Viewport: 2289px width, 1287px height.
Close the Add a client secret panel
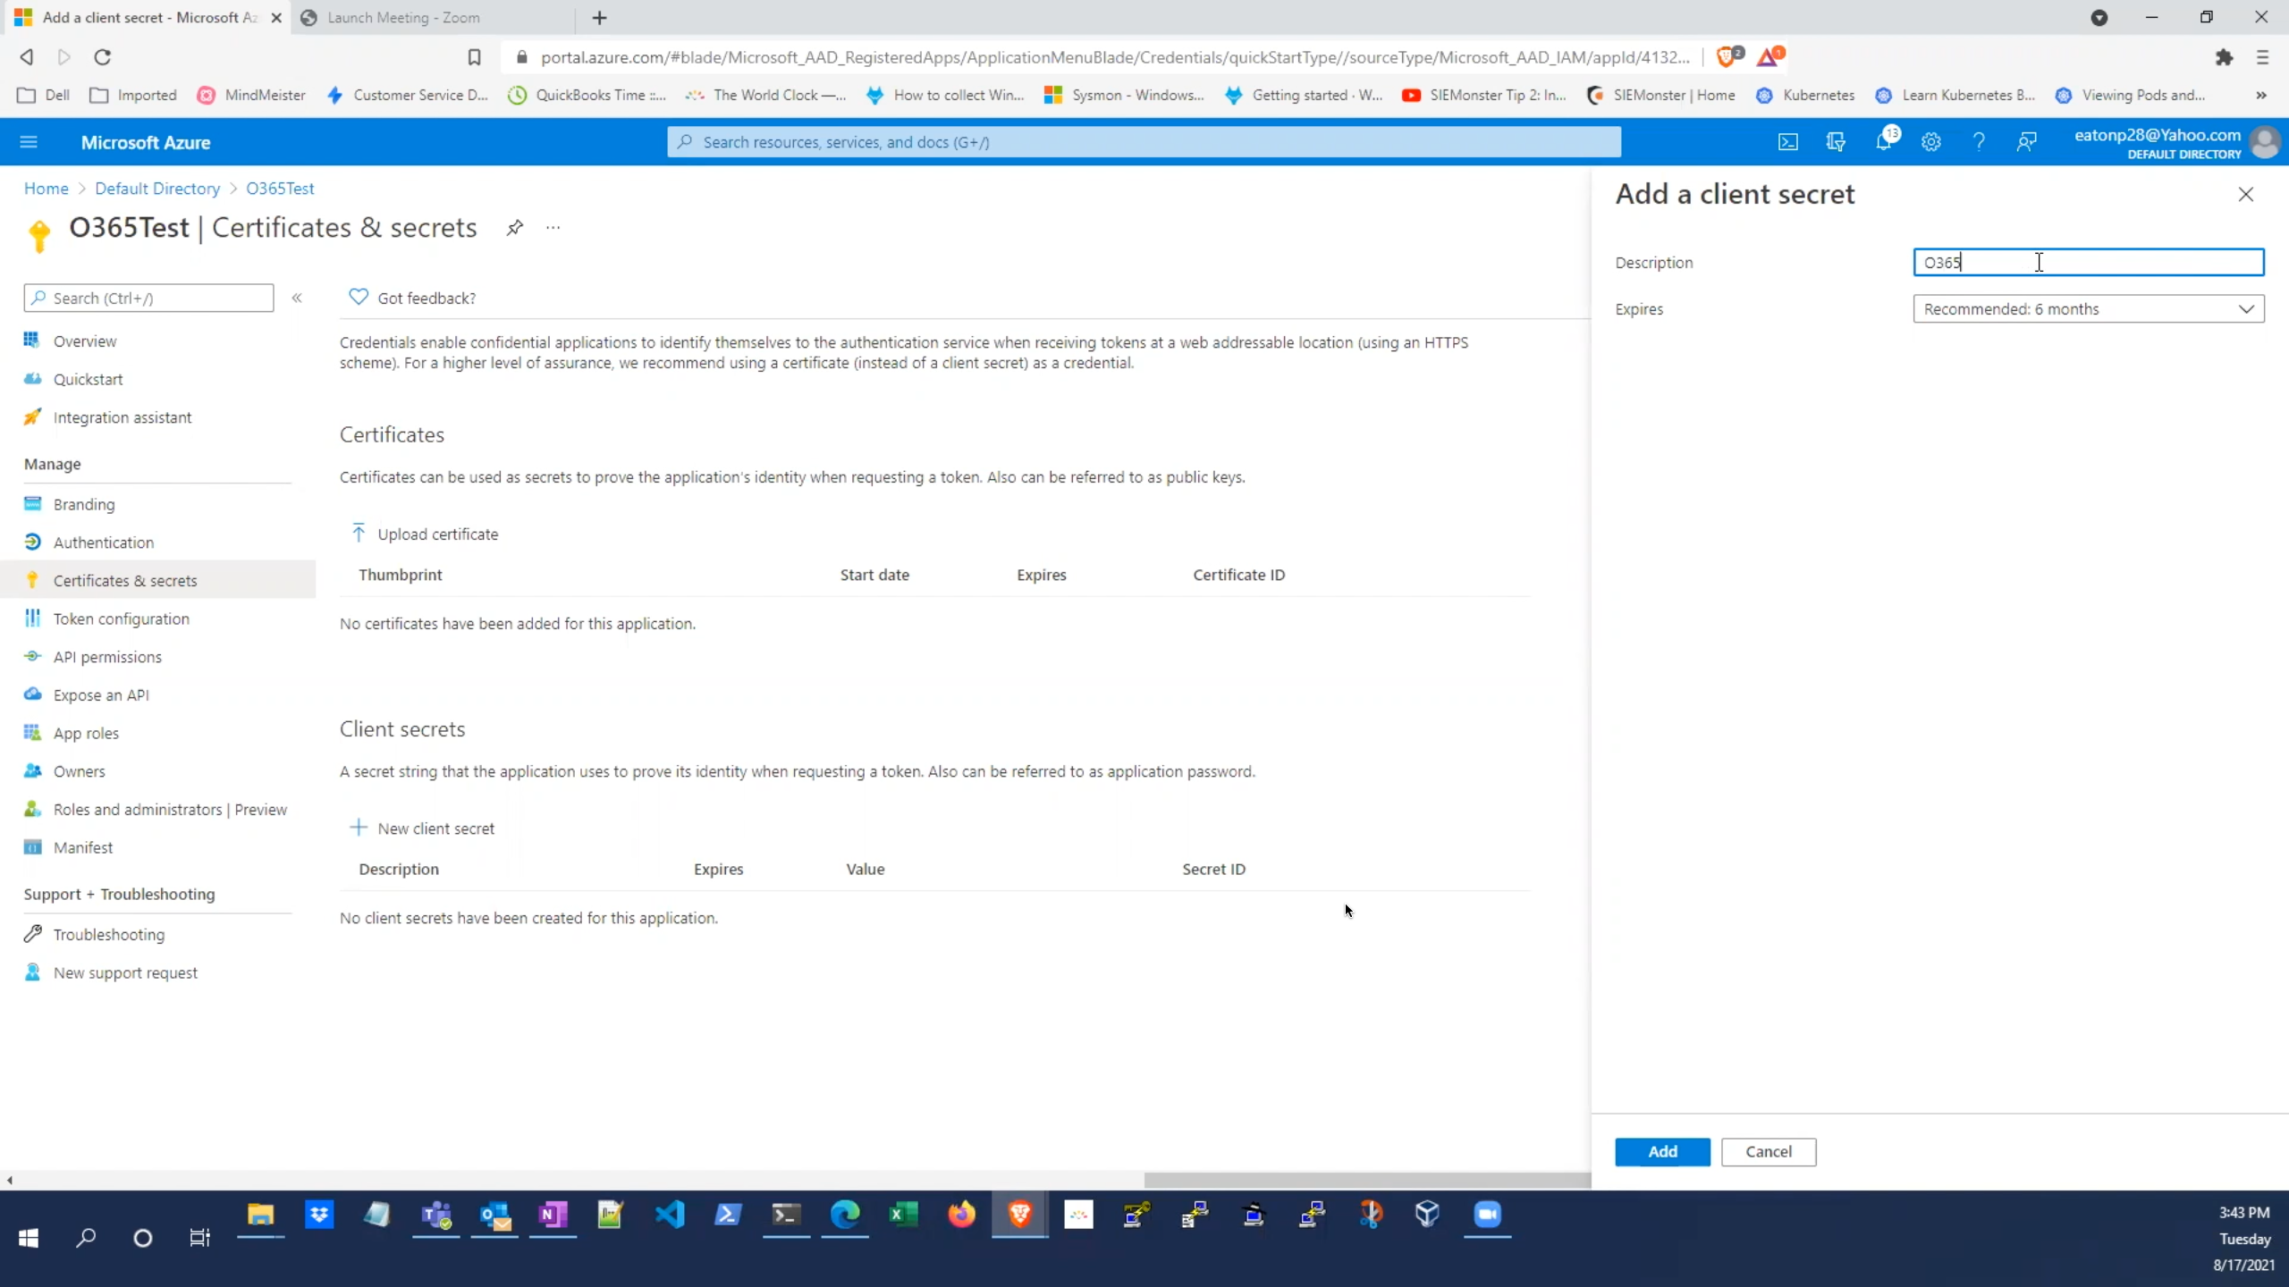[x=2245, y=195]
